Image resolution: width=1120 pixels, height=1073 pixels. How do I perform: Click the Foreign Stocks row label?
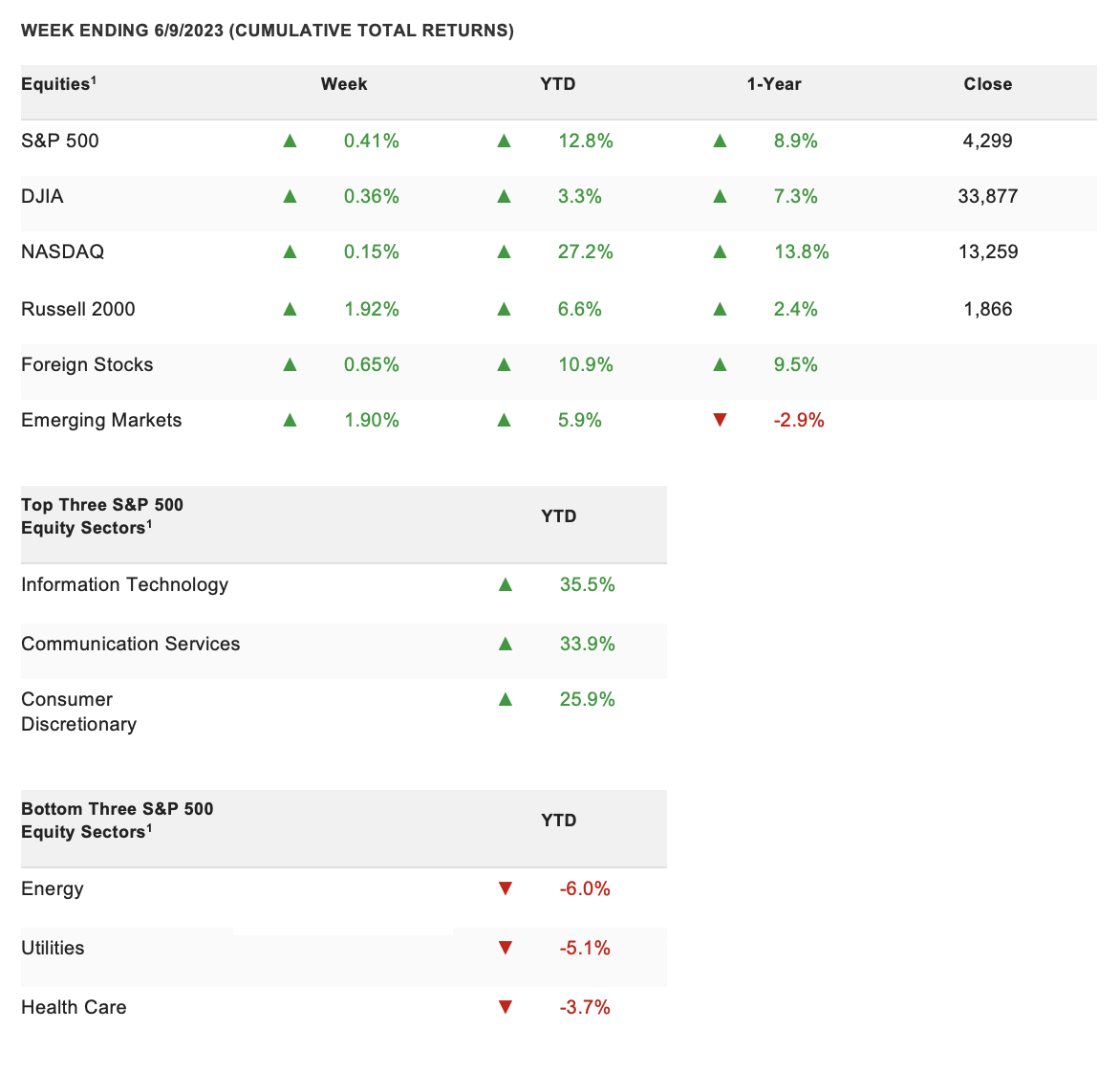(x=87, y=364)
